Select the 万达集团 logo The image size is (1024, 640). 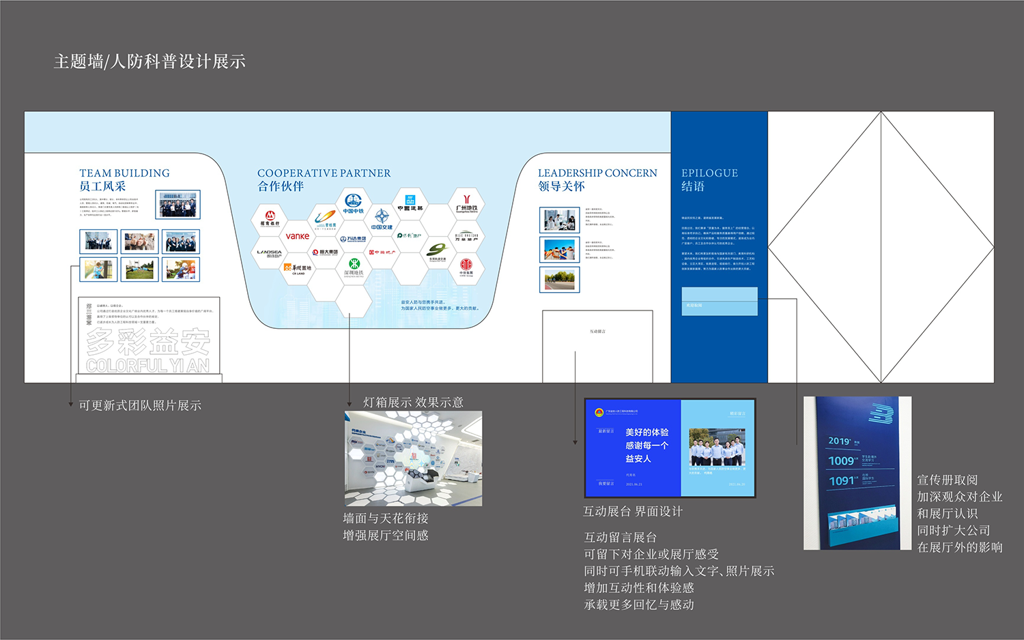(x=353, y=239)
